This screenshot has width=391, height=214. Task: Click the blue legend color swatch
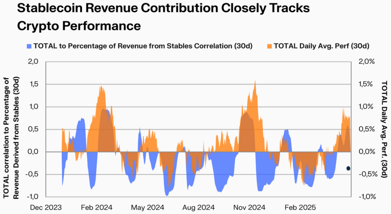tap(28, 47)
